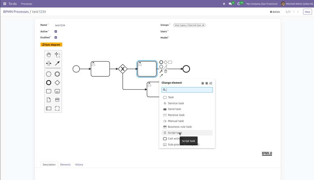Open the Mitchell Admin user menu

pos(297,4)
